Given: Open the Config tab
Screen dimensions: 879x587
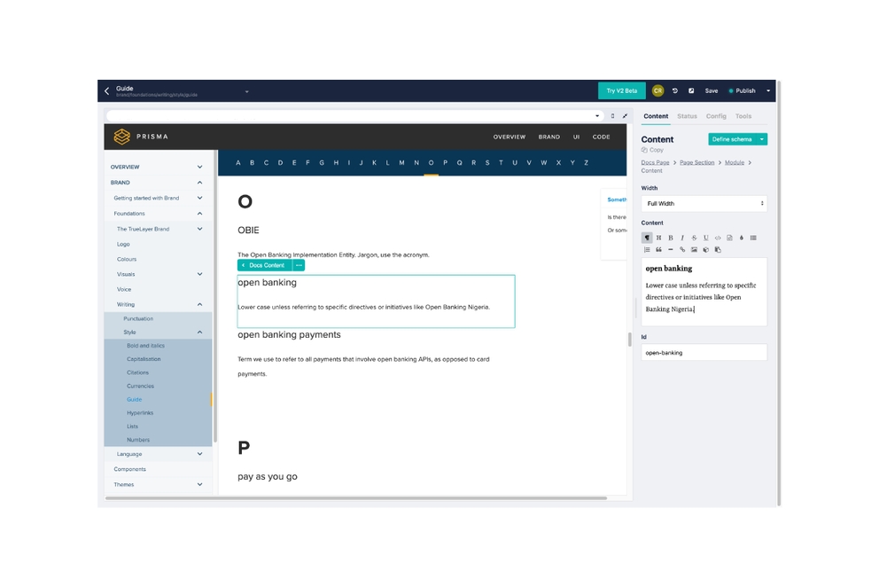Looking at the screenshot, I should click(x=716, y=116).
